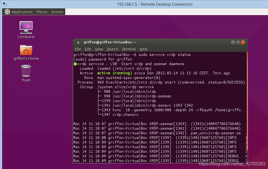This screenshot has height=169, width=268.
Task: Open the Computer desktop icon
Action: [x=26, y=30]
